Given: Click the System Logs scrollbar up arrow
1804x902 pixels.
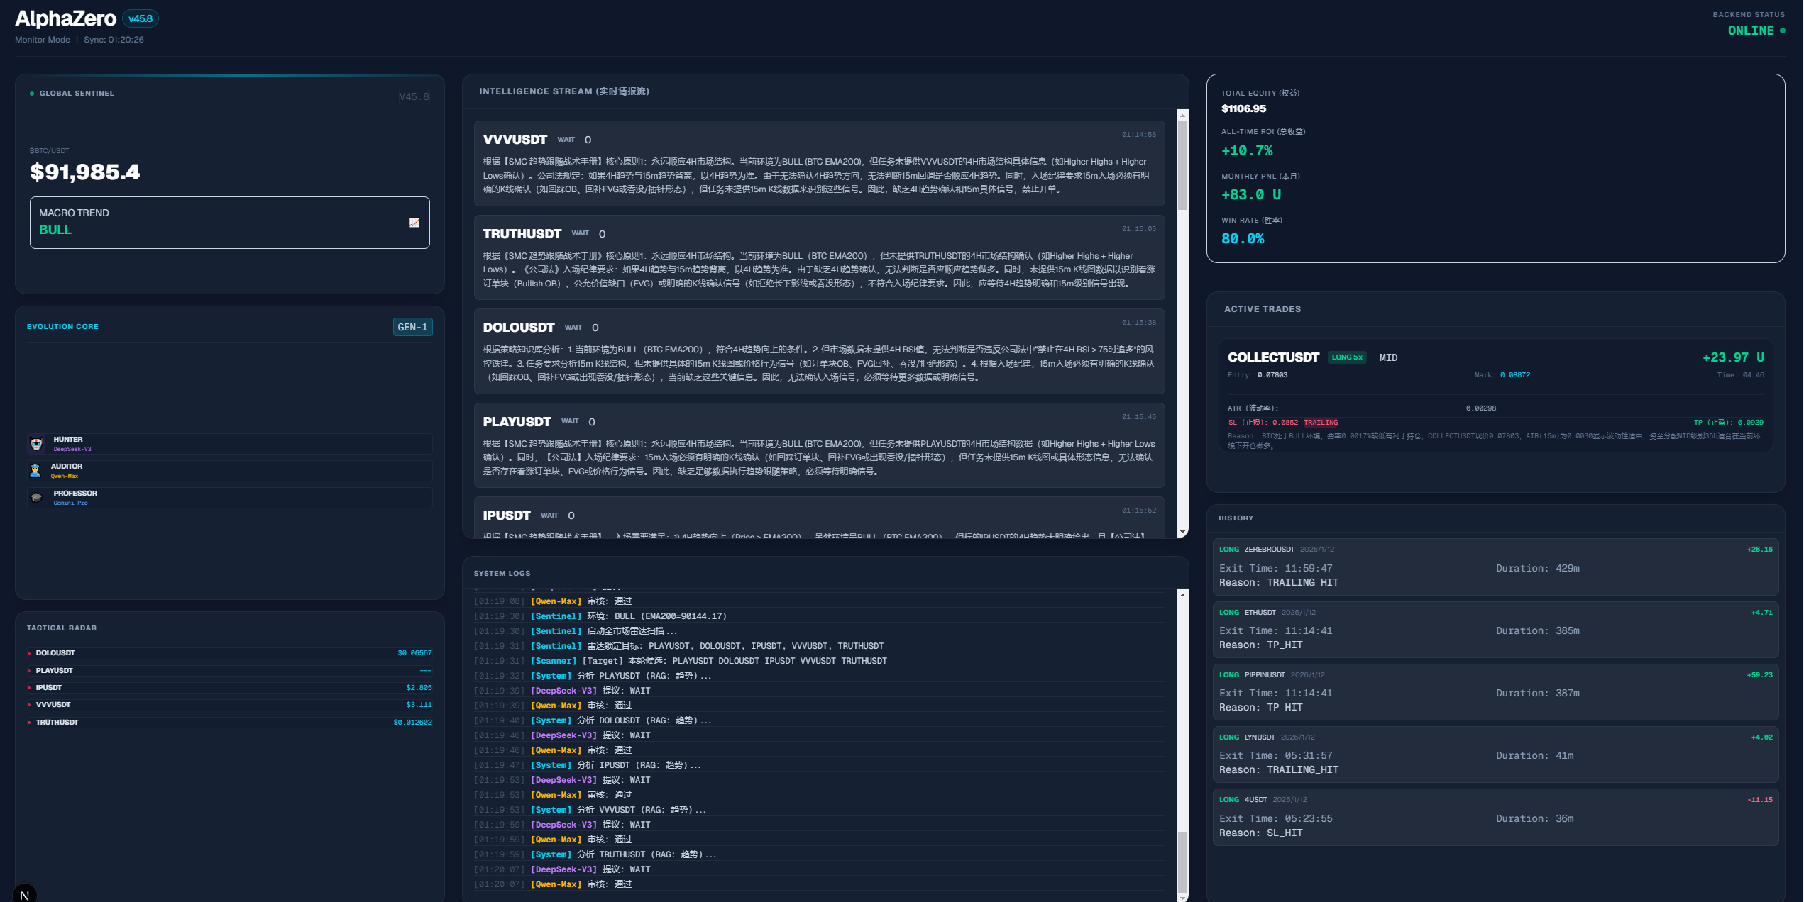Looking at the screenshot, I should click(x=1182, y=594).
